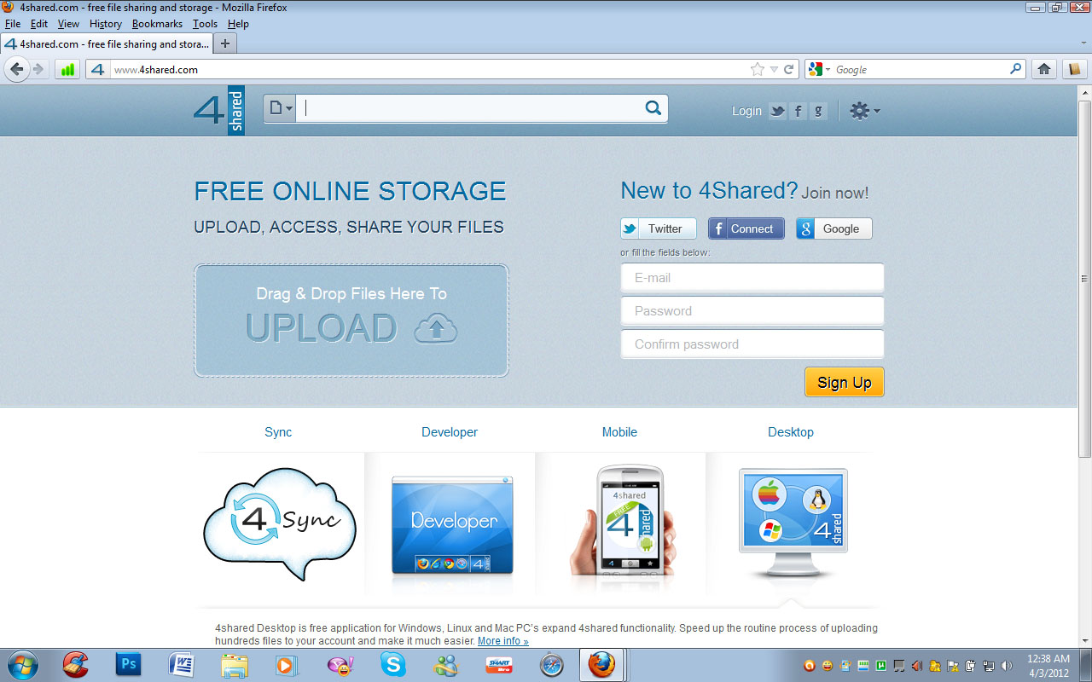Open Yahoo Messenger from the taskbar
The image size is (1092, 682).
[340, 664]
